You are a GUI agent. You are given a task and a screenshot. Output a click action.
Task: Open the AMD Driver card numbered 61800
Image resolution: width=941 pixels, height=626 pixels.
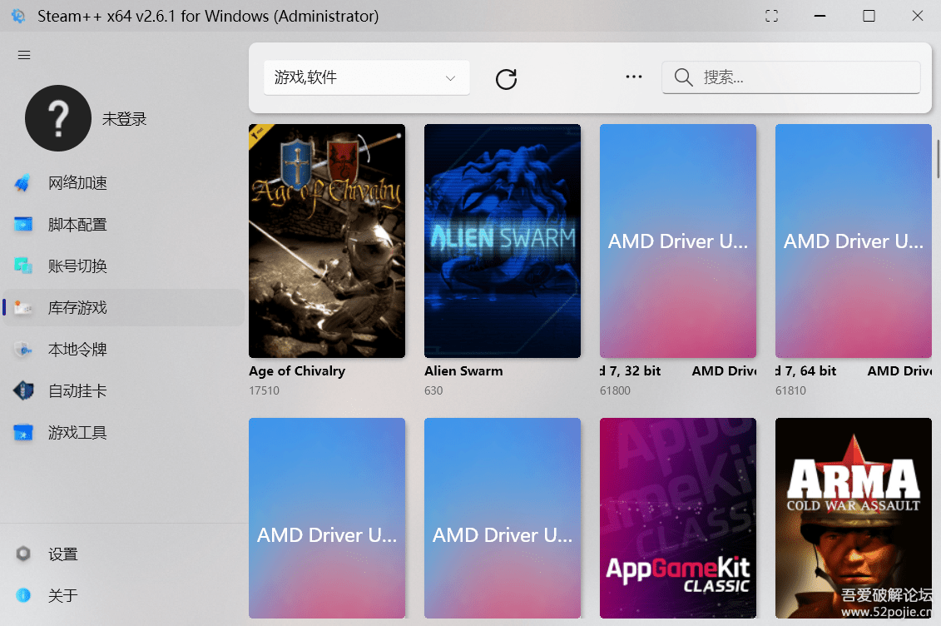point(678,241)
